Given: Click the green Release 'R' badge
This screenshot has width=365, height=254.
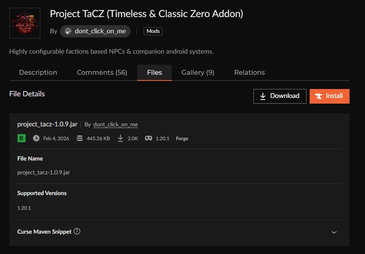Looking at the screenshot, I should pos(21,138).
